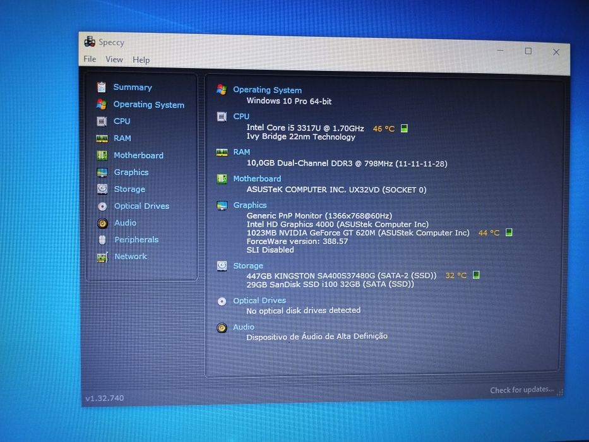Image resolution: width=589 pixels, height=442 pixels.
Task: Select the Audio section in sidebar
Action: click(125, 223)
